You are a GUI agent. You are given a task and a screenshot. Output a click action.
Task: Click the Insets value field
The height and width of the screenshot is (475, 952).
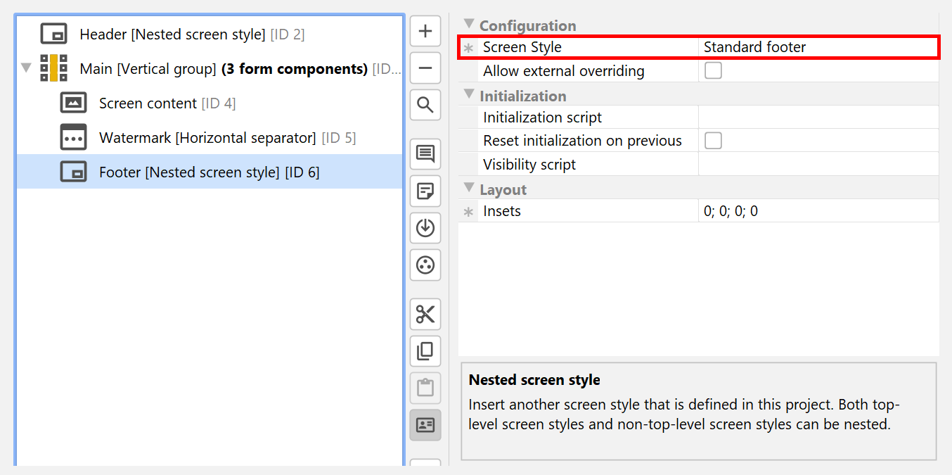coord(818,211)
